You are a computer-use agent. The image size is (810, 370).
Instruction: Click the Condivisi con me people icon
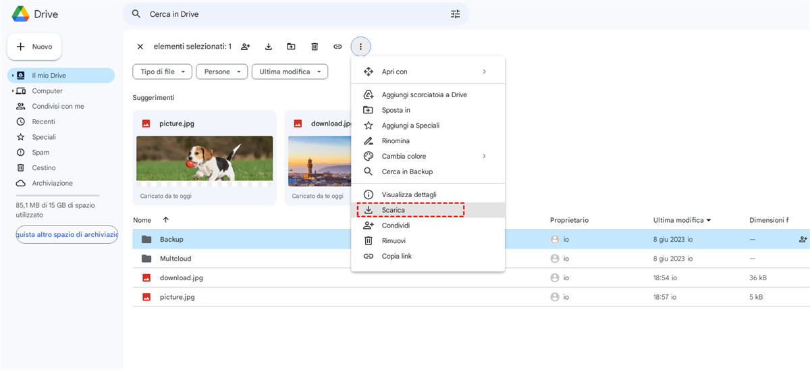[x=20, y=106]
